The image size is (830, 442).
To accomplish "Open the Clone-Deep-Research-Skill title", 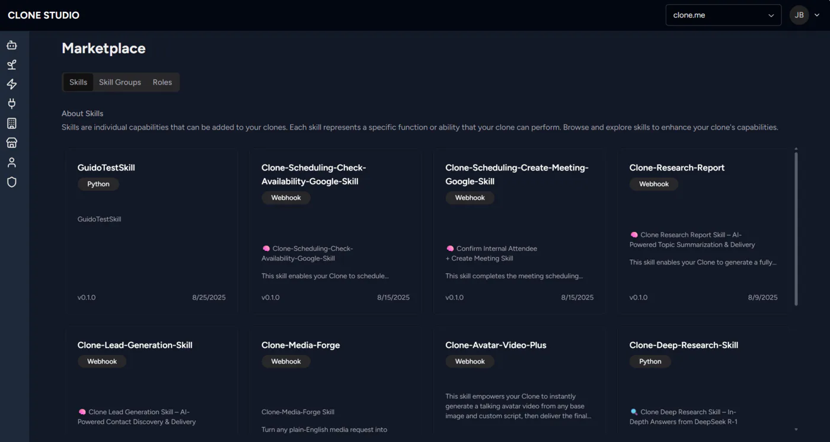I will click(684, 345).
